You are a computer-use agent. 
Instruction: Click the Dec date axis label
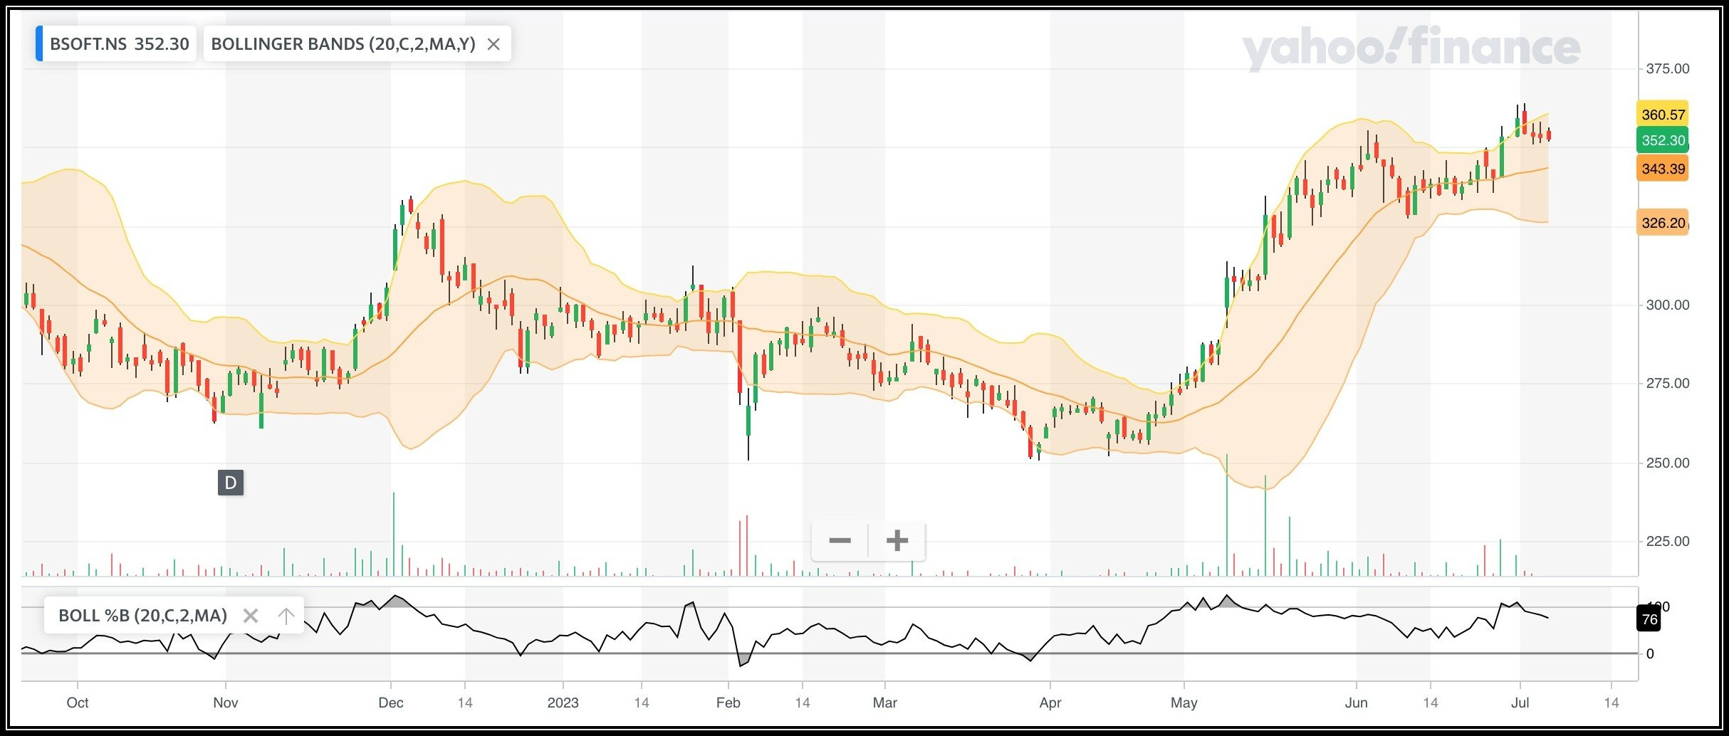click(x=390, y=703)
